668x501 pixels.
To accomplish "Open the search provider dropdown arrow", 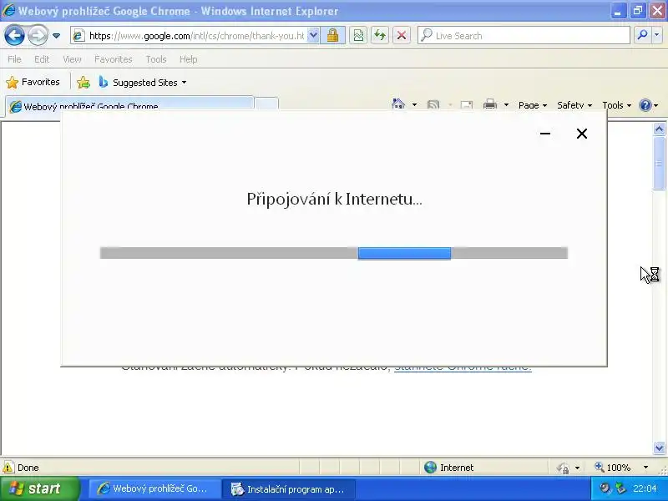I will pos(657,36).
